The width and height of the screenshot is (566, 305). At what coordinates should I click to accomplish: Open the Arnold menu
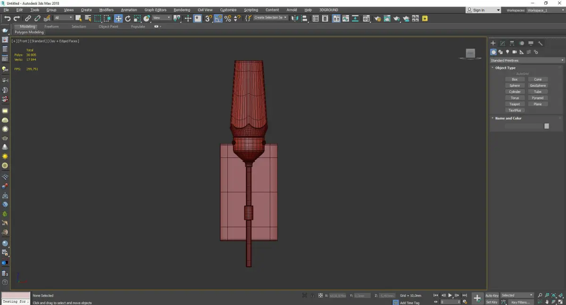[292, 10]
